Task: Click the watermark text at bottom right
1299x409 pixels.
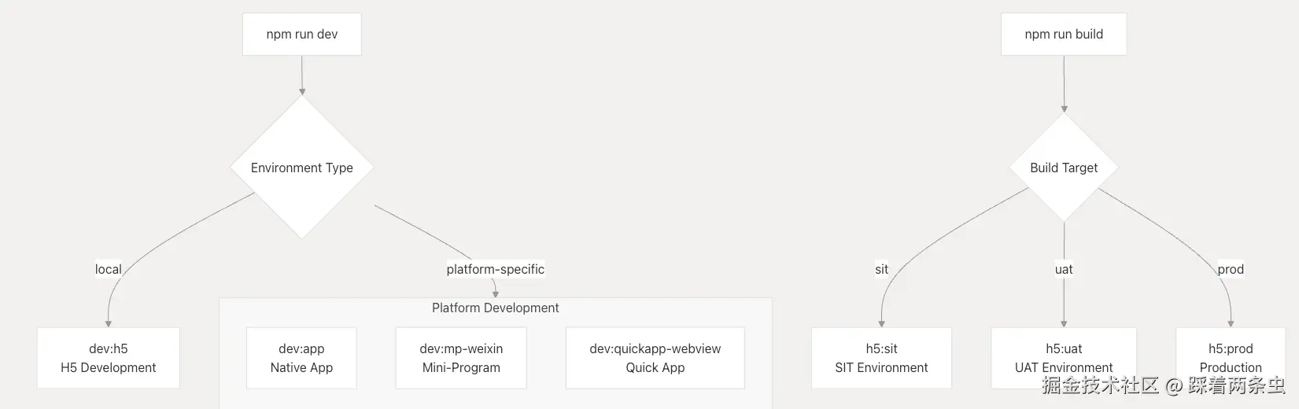Action: [1163, 385]
